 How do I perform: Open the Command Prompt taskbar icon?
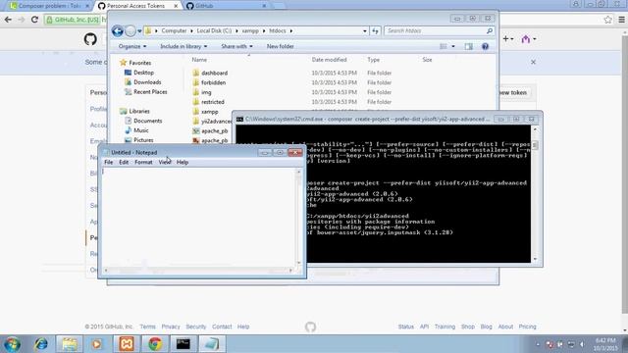coord(183,344)
